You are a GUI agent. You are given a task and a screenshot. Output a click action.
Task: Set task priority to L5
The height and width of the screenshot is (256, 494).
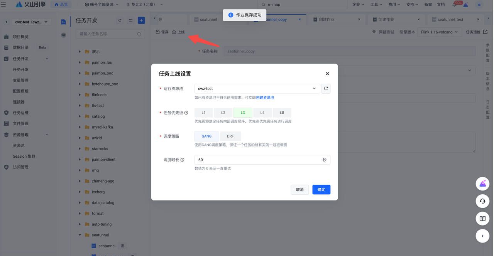[282, 113]
